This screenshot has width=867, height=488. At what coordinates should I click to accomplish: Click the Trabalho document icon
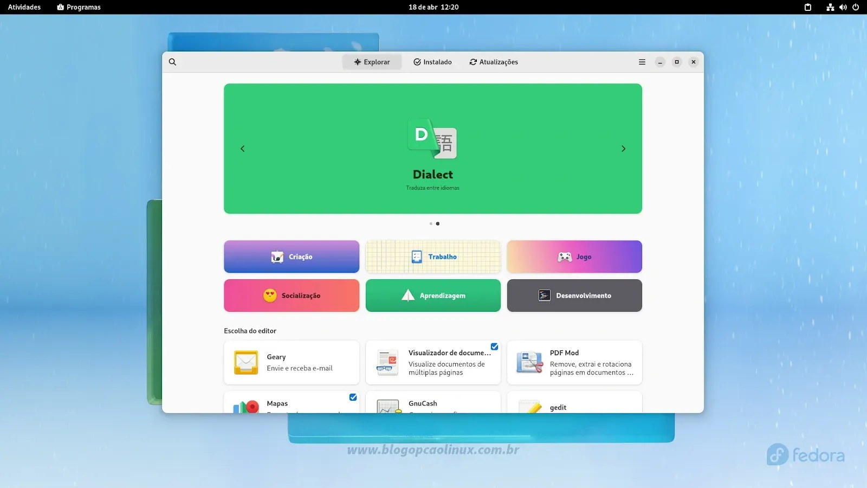(417, 256)
